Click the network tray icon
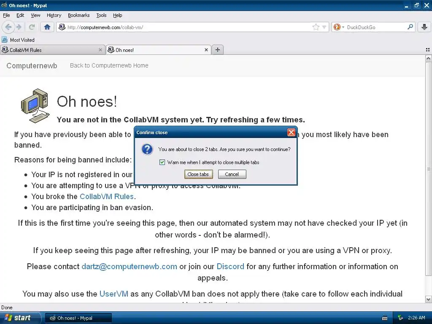This screenshot has width=432, height=324. coord(400,318)
